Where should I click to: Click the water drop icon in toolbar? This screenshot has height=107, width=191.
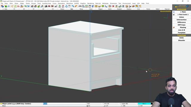pos(66,6)
